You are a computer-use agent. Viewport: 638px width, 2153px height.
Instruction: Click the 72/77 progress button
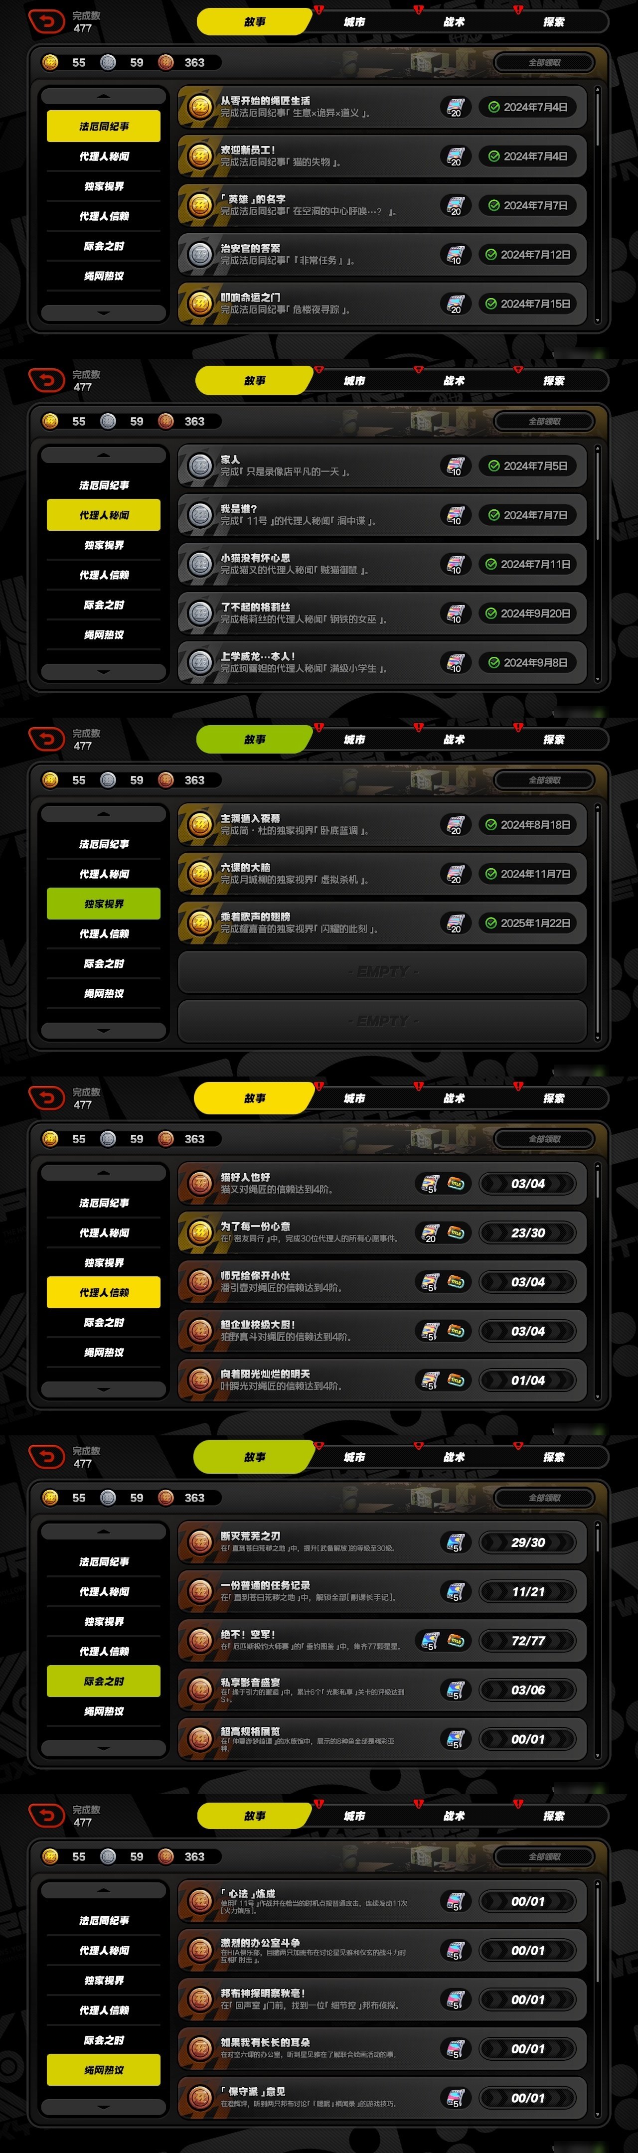(528, 1641)
